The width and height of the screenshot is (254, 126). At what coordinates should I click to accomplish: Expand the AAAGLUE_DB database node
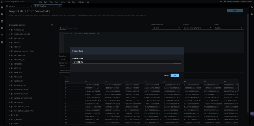coord(10,30)
